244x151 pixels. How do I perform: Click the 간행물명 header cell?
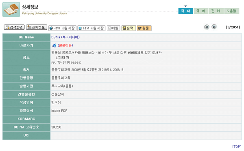[26, 78]
